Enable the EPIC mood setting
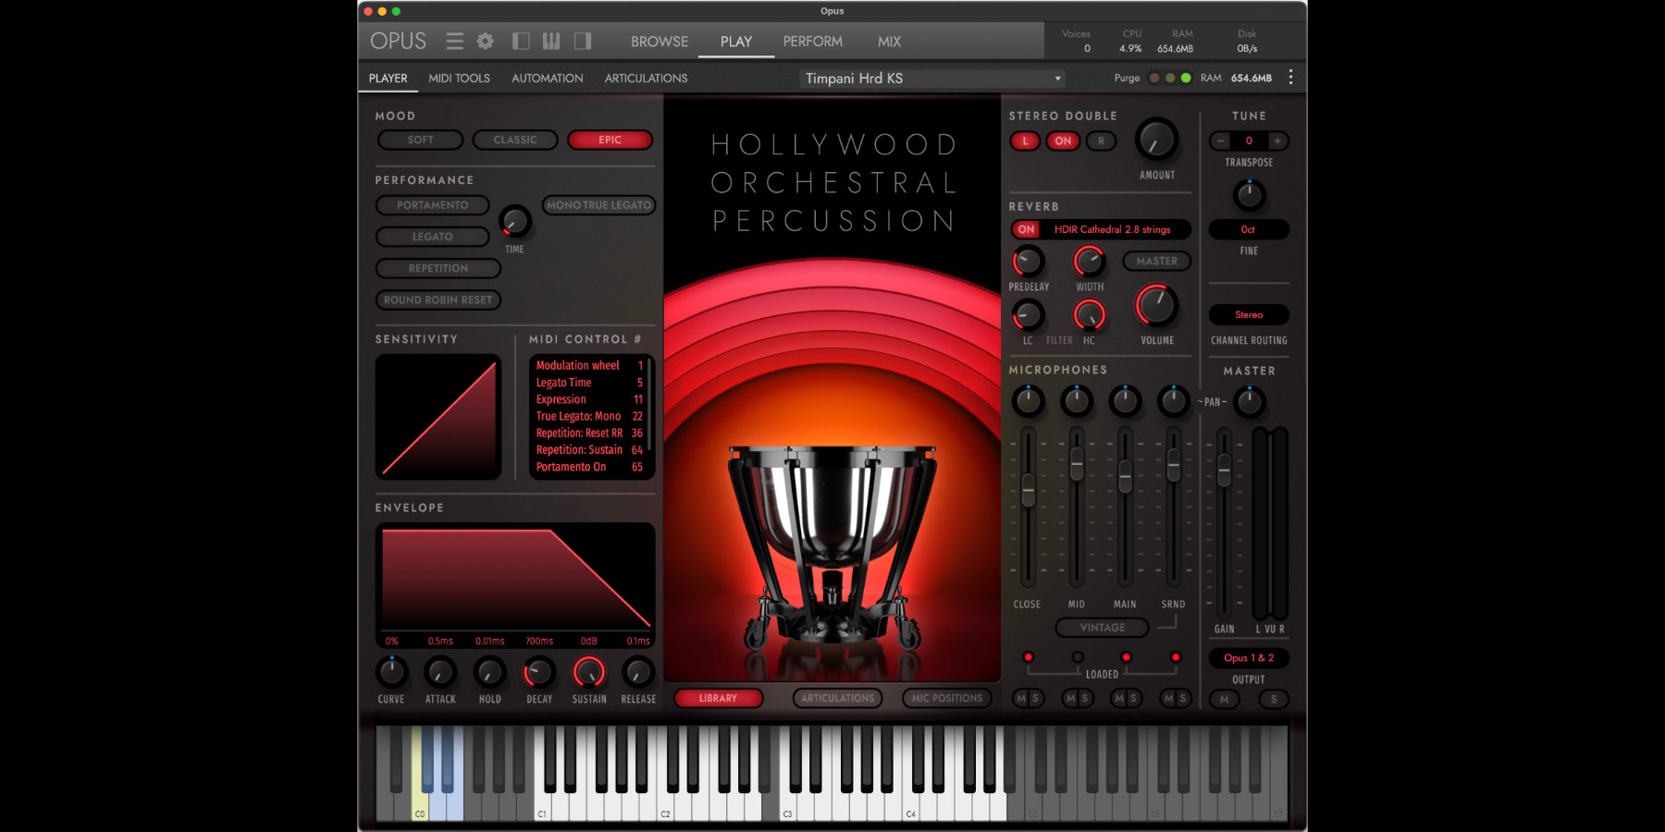This screenshot has height=832, width=1665. (610, 140)
